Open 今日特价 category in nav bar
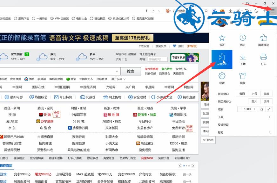Screen dimensions: 277x183 63,97
